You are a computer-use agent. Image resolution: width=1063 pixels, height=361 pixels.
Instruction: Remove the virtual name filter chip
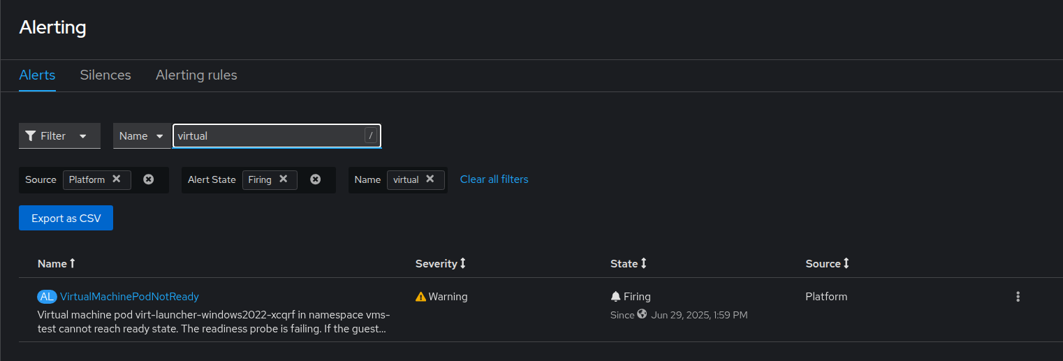click(430, 179)
